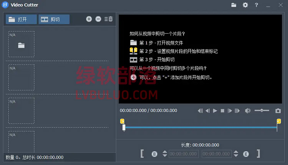Stop video playback
Image resolution: width=288 pixels, height=165 pixels.
point(222,111)
